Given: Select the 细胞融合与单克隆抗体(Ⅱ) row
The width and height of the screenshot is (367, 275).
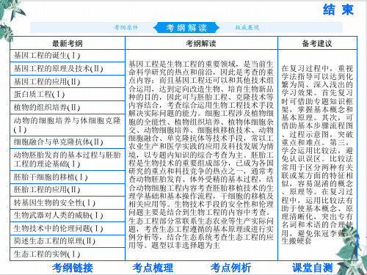Looking at the screenshot, I should (x=68, y=142).
